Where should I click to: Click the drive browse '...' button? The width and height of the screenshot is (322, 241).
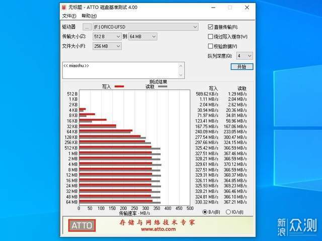87,27
